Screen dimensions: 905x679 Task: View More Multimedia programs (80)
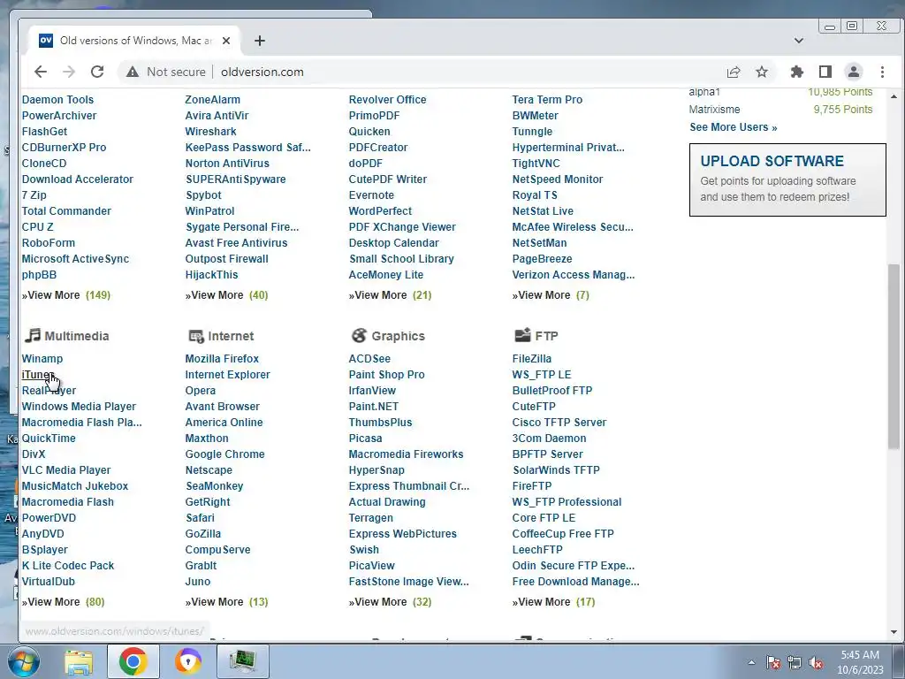coord(63,601)
